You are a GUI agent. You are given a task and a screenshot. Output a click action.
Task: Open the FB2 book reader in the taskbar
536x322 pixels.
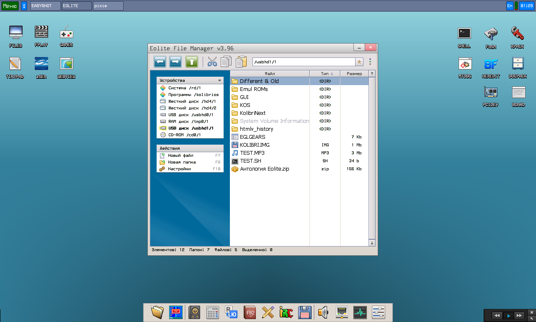[249, 312]
